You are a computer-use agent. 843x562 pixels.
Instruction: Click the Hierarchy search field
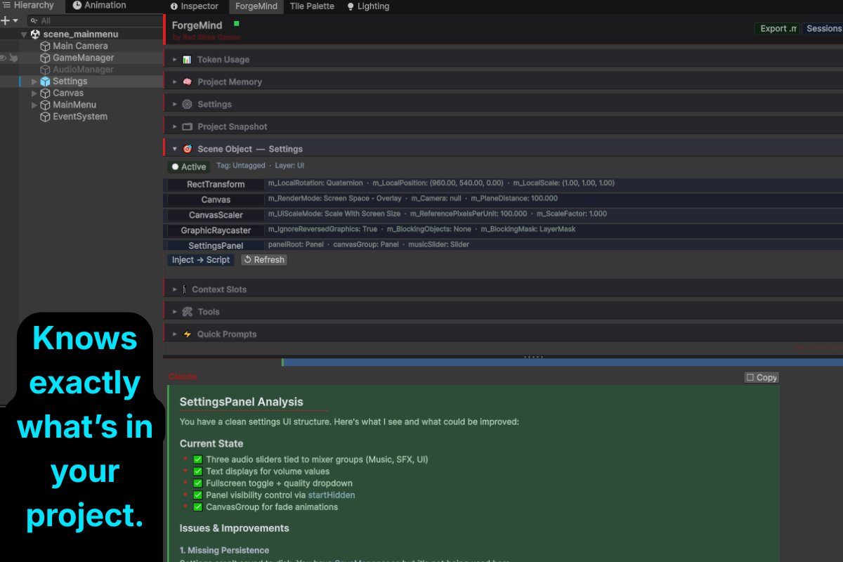pyautogui.click(x=95, y=21)
